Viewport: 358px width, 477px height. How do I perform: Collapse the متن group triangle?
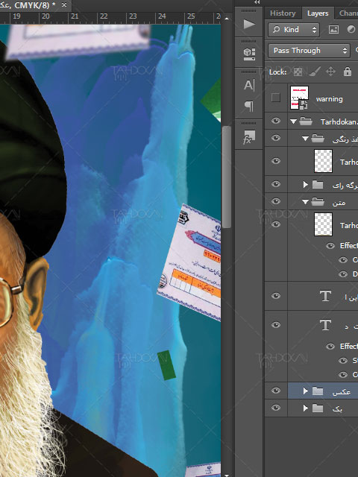(x=305, y=202)
